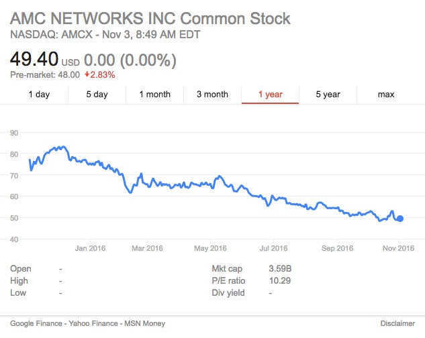Click the AMC NETWORKS INC stock title
Image resolution: width=425 pixels, height=338 pixels.
point(150,18)
